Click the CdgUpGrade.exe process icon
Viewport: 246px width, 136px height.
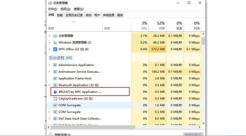55,99
